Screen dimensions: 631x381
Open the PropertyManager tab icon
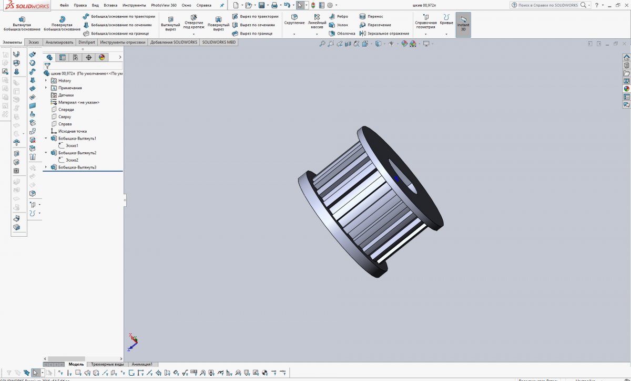point(63,58)
